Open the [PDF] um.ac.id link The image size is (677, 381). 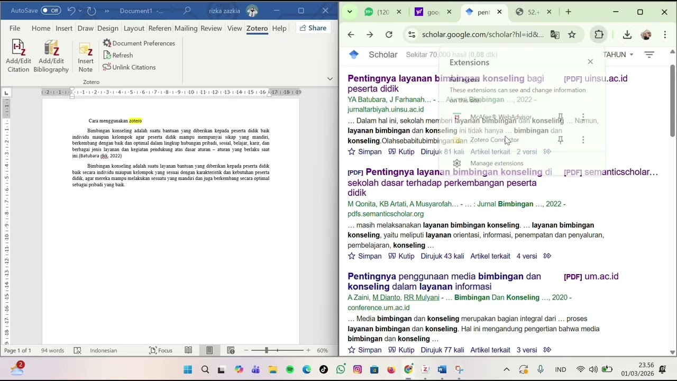point(591,276)
